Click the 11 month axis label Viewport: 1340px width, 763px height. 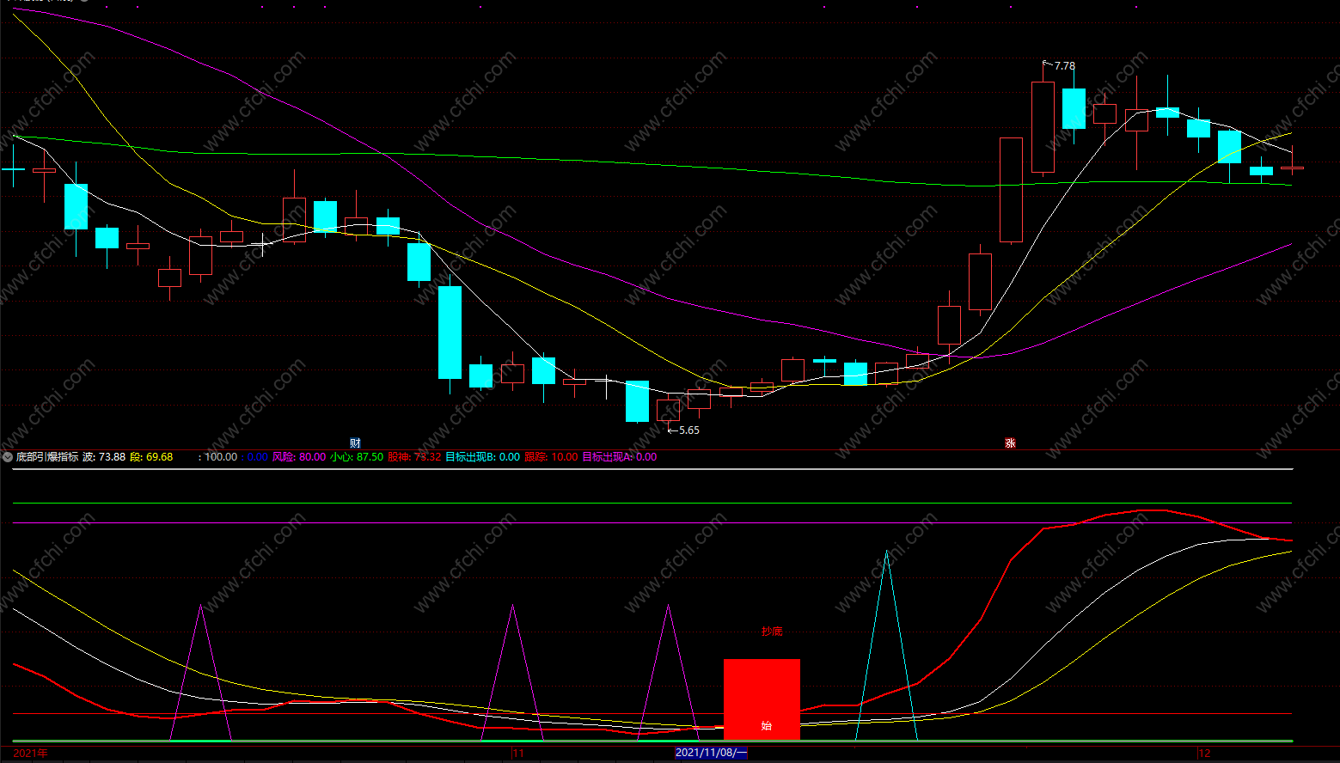tap(517, 754)
